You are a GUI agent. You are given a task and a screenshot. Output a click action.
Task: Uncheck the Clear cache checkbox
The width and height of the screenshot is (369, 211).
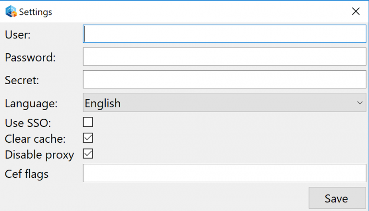(88, 138)
